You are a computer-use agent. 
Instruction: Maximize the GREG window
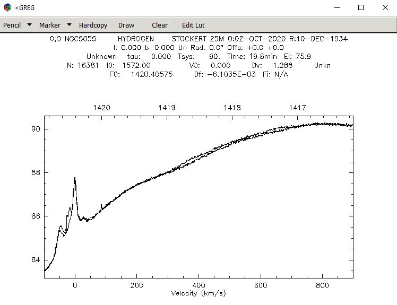(x=361, y=7)
